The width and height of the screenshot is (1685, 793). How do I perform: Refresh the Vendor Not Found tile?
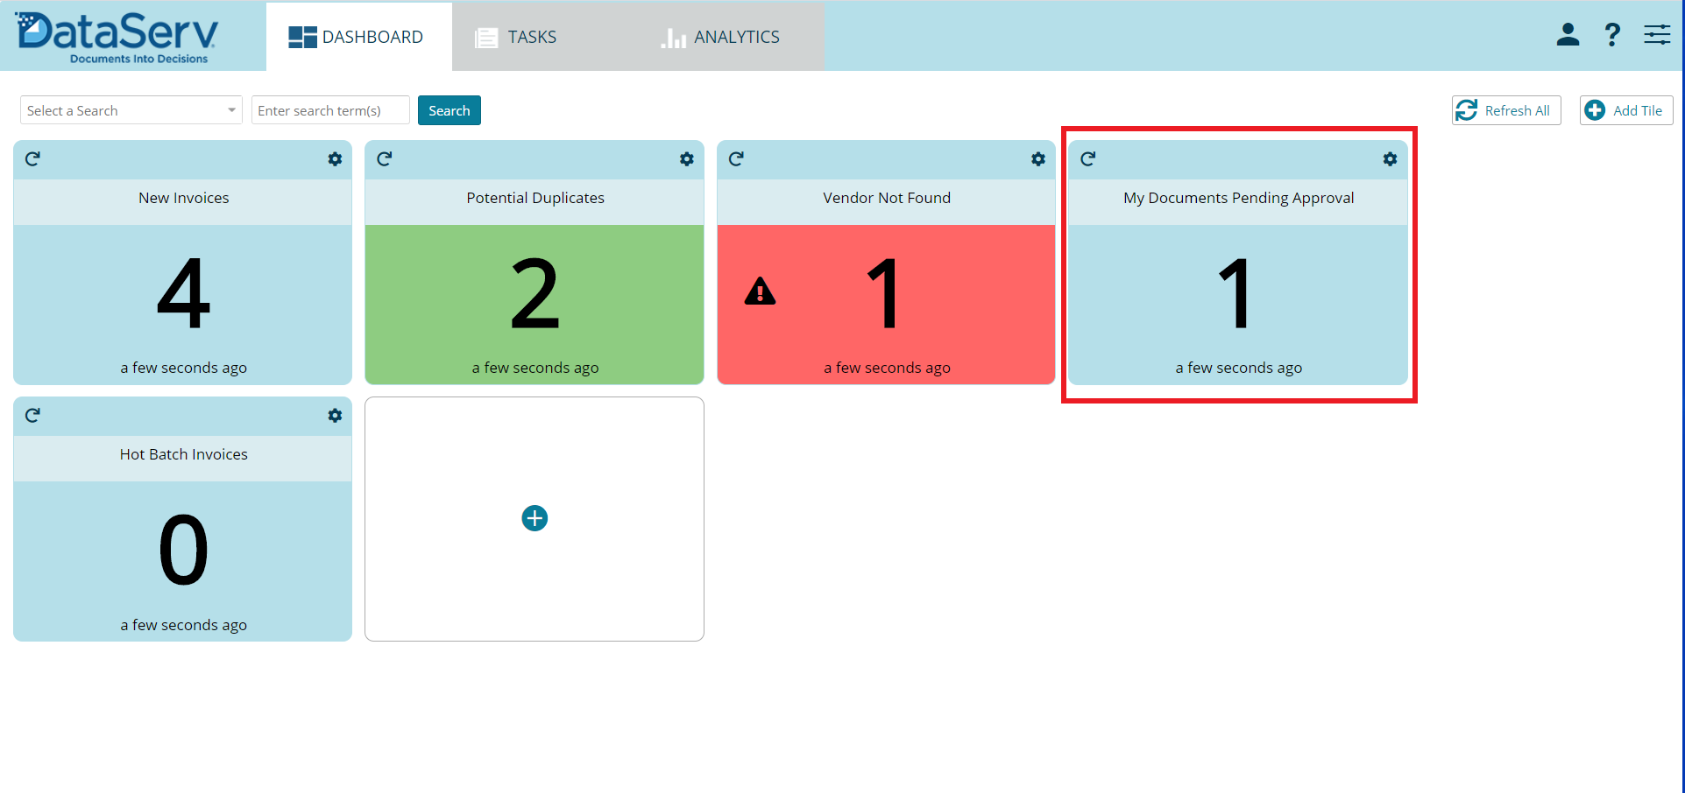click(x=736, y=158)
